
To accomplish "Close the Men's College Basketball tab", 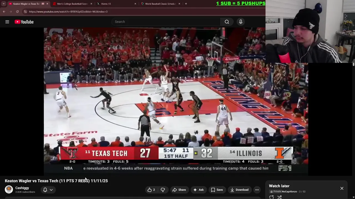I will pyautogui.click(x=91, y=4).
